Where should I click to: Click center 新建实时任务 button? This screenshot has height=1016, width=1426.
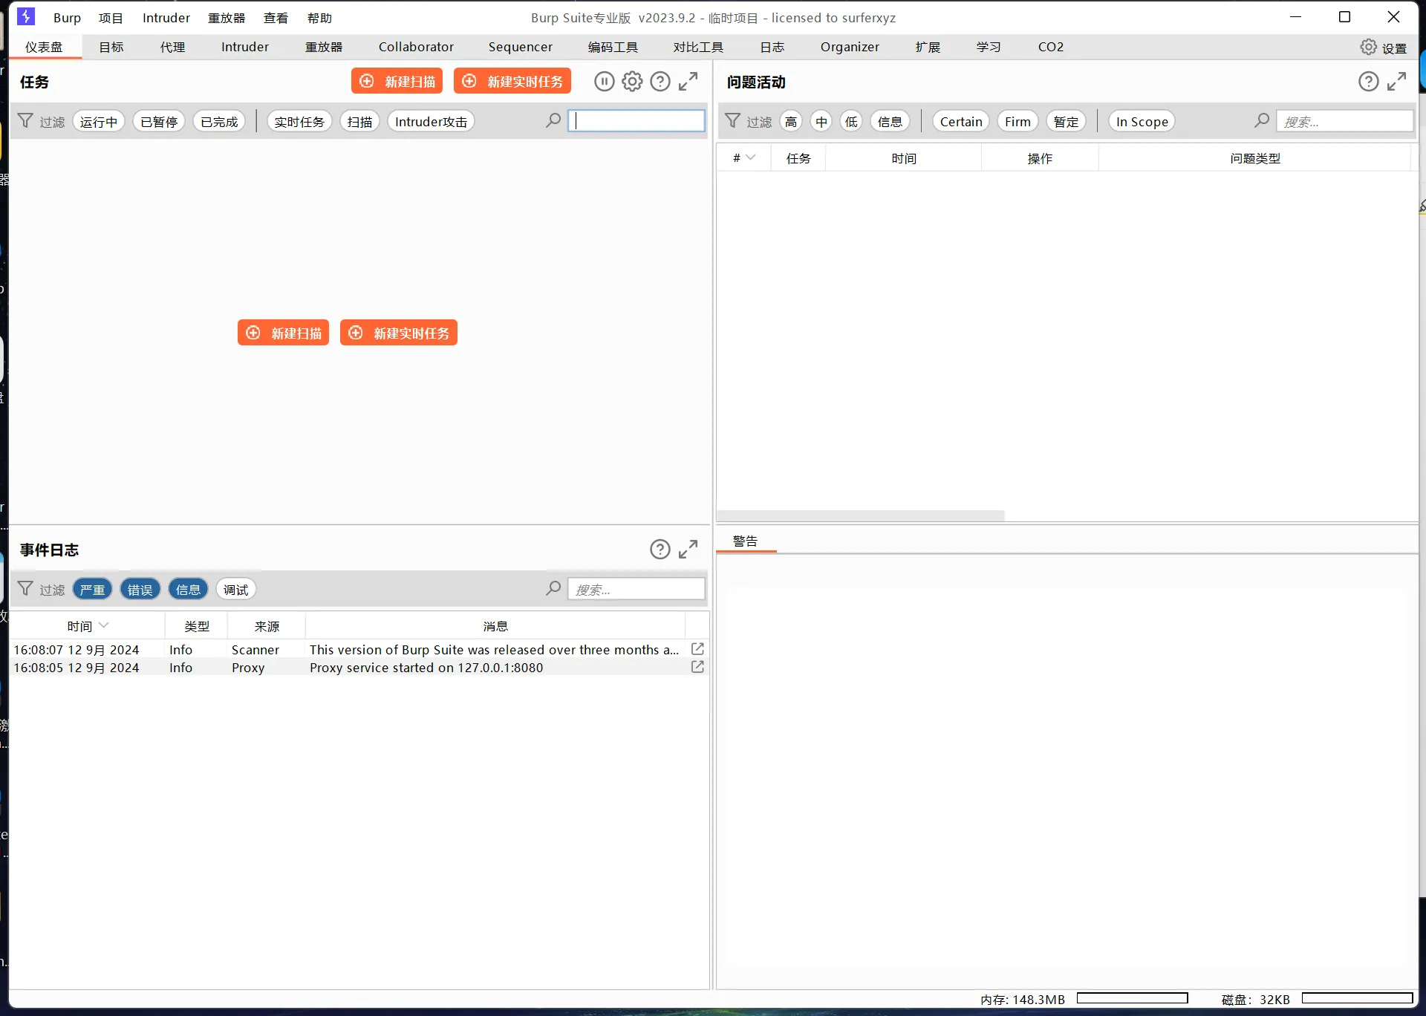(399, 333)
